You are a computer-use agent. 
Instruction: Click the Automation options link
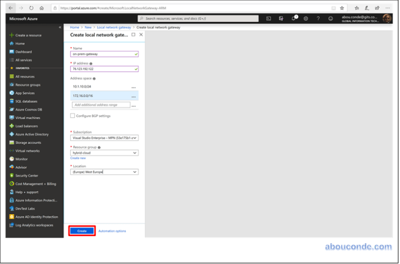click(112, 231)
